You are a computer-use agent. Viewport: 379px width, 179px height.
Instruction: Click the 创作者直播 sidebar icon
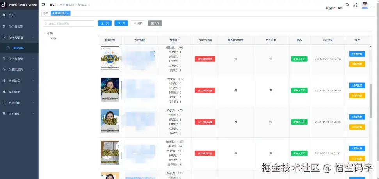click(x=4, y=58)
